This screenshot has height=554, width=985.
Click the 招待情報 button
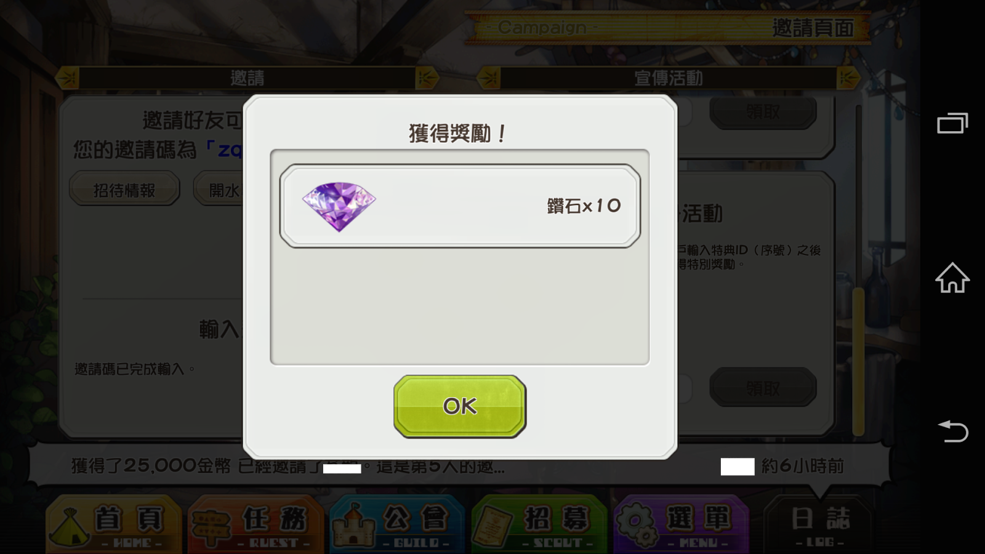[x=124, y=190]
